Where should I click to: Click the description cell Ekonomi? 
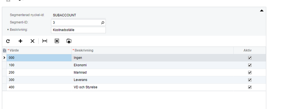[153, 65]
